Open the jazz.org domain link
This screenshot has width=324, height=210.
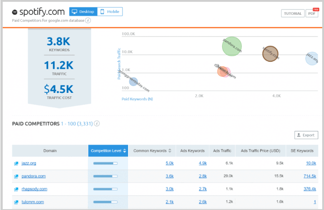[29, 163]
